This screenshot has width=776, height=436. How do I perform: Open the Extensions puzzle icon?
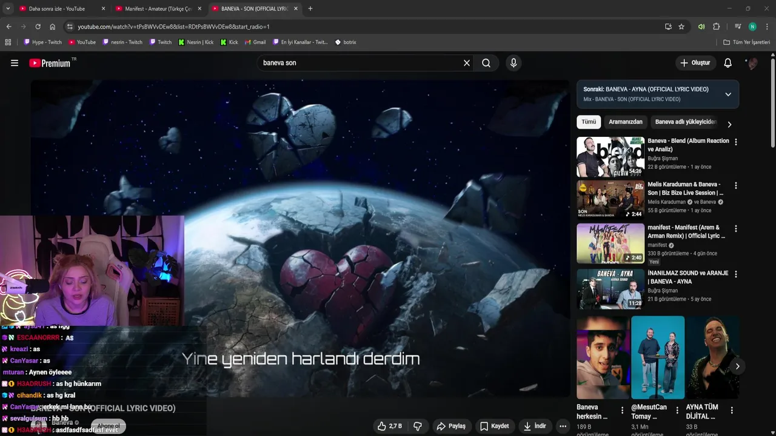(x=716, y=27)
